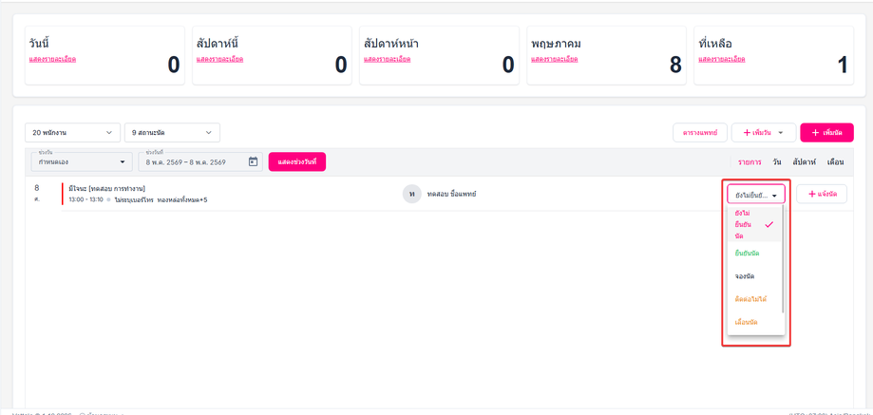Viewport: 873px width, 415px height.
Task: Click the วันนี้ card heading
Action: (40, 44)
